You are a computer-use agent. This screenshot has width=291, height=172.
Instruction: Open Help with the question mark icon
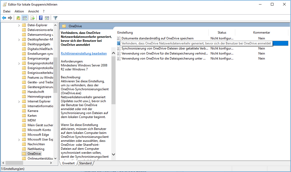point(41,18)
